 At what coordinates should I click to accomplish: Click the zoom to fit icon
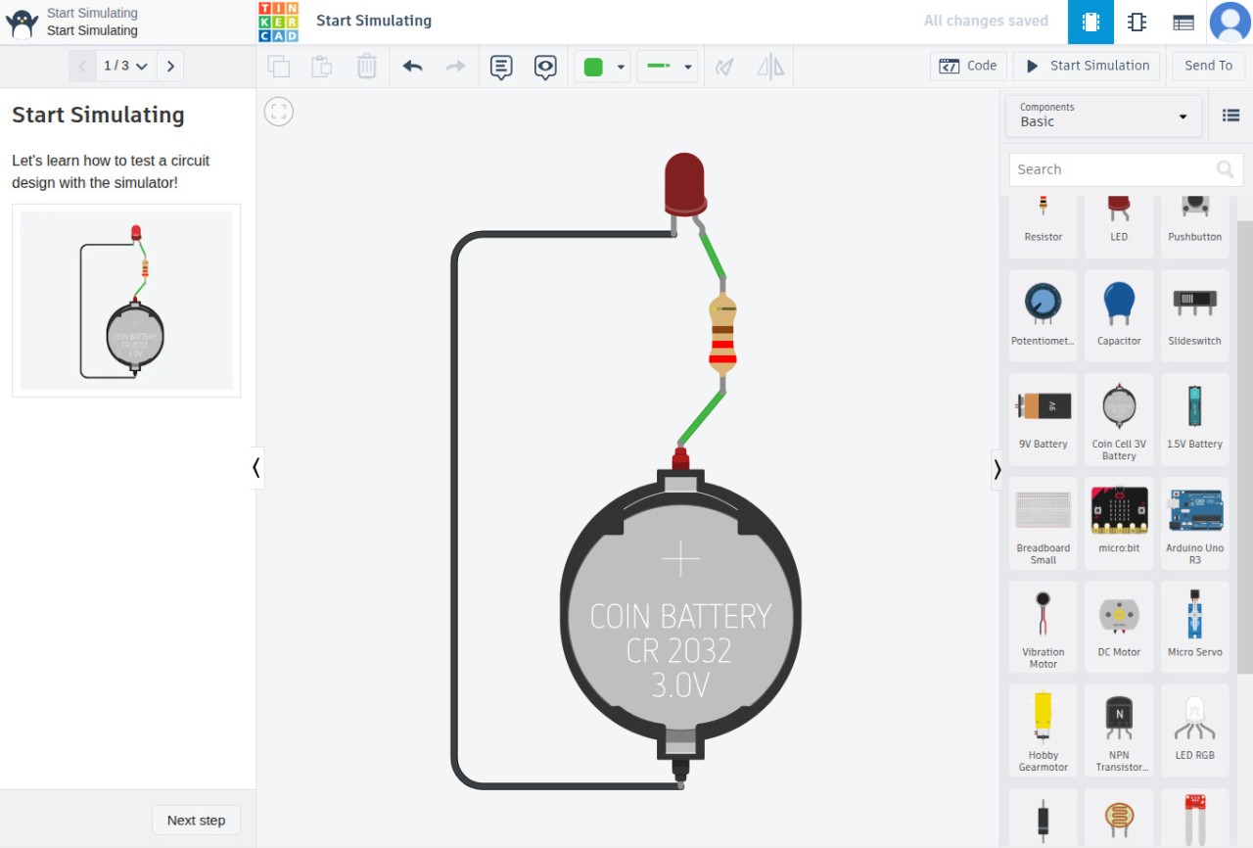click(279, 112)
